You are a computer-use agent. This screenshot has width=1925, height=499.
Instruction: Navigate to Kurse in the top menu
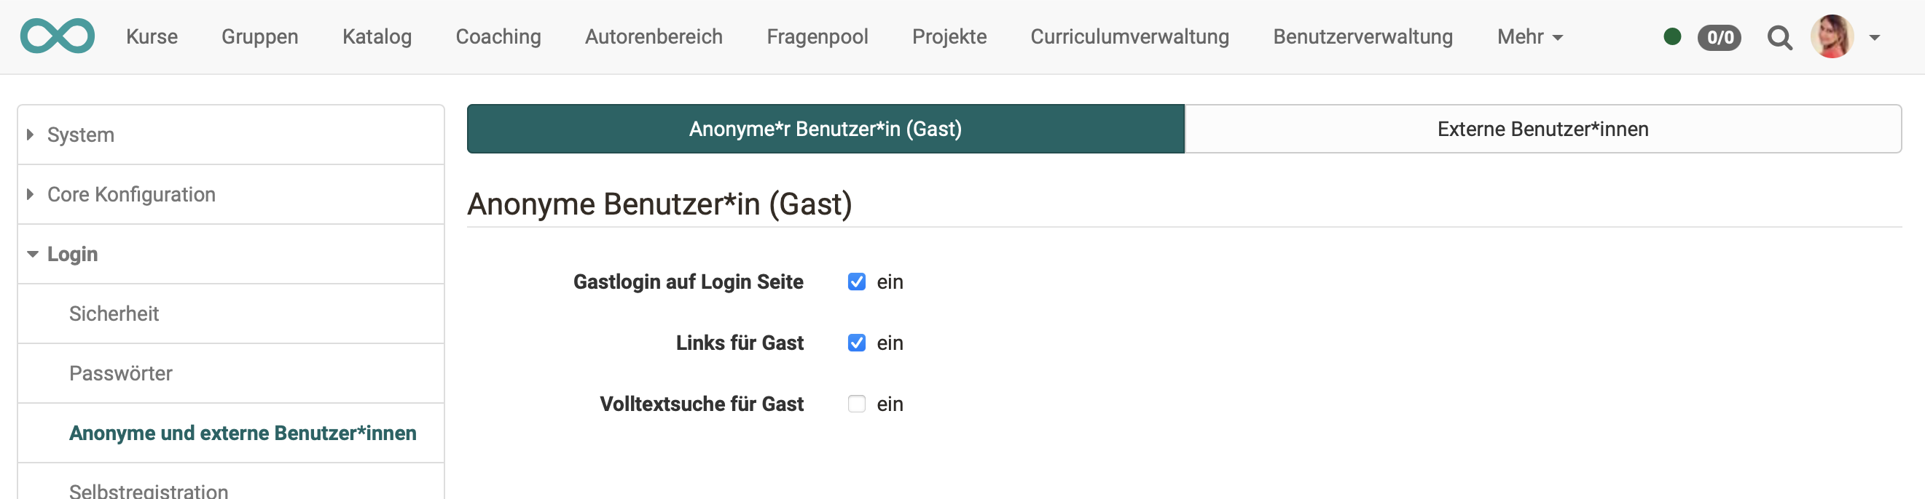pyautogui.click(x=152, y=36)
